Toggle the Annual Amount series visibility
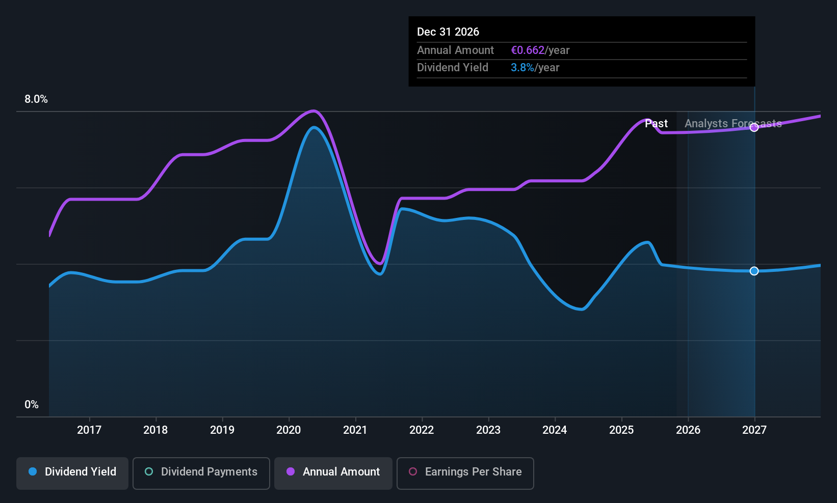Viewport: 837px width, 503px height. [x=333, y=473]
